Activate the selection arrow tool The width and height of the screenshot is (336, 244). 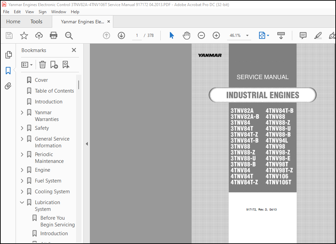(172, 35)
